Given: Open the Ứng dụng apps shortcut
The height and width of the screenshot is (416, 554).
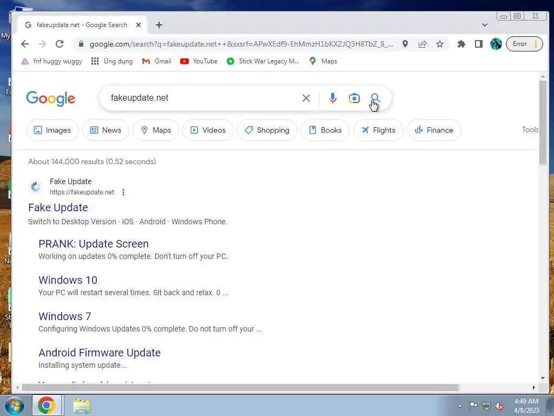Looking at the screenshot, I should (111, 61).
